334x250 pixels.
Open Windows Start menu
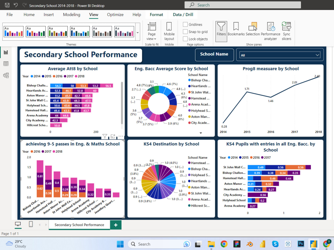(x=120, y=244)
